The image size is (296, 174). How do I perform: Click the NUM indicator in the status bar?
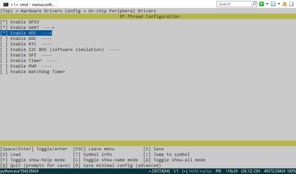(x=194, y=171)
